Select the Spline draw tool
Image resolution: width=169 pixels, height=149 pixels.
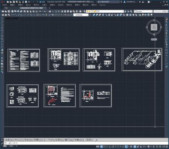click(2, 42)
